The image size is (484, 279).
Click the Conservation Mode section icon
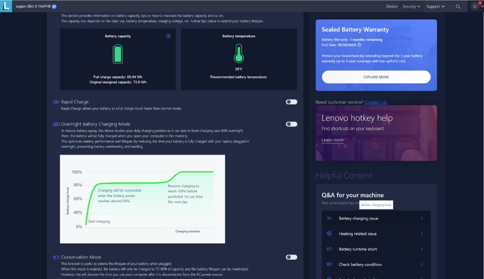pyautogui.click(x=56, y=257)
